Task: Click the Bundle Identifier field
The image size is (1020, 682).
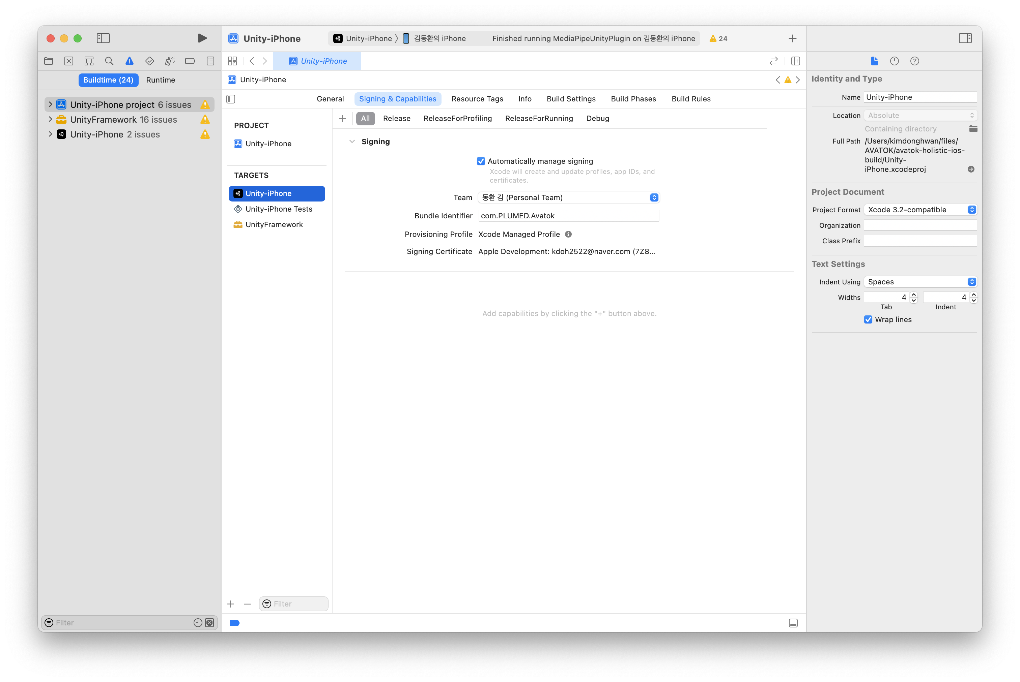Action: point(569,216)
